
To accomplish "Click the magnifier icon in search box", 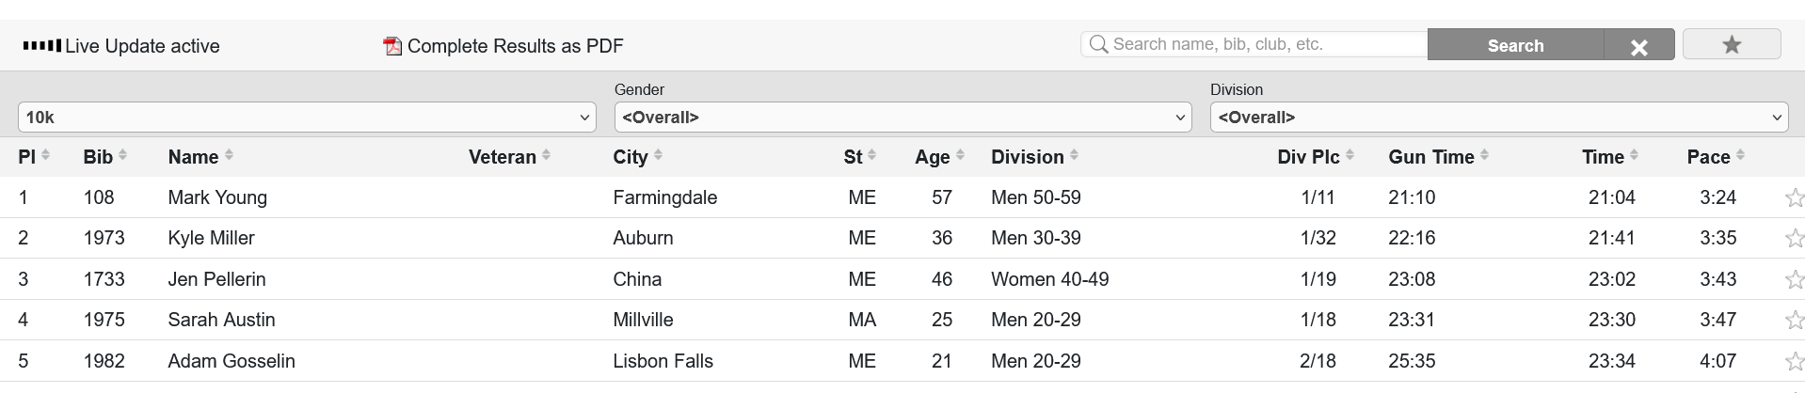I will [x=1097, y=44].
